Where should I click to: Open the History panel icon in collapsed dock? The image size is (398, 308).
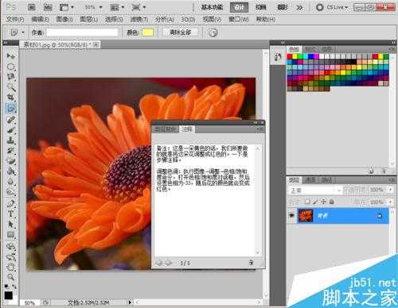click(x=278, y=56)
